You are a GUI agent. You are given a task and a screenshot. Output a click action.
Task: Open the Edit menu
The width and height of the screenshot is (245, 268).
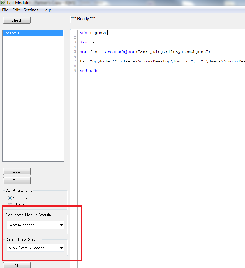(x=16, y=10)
